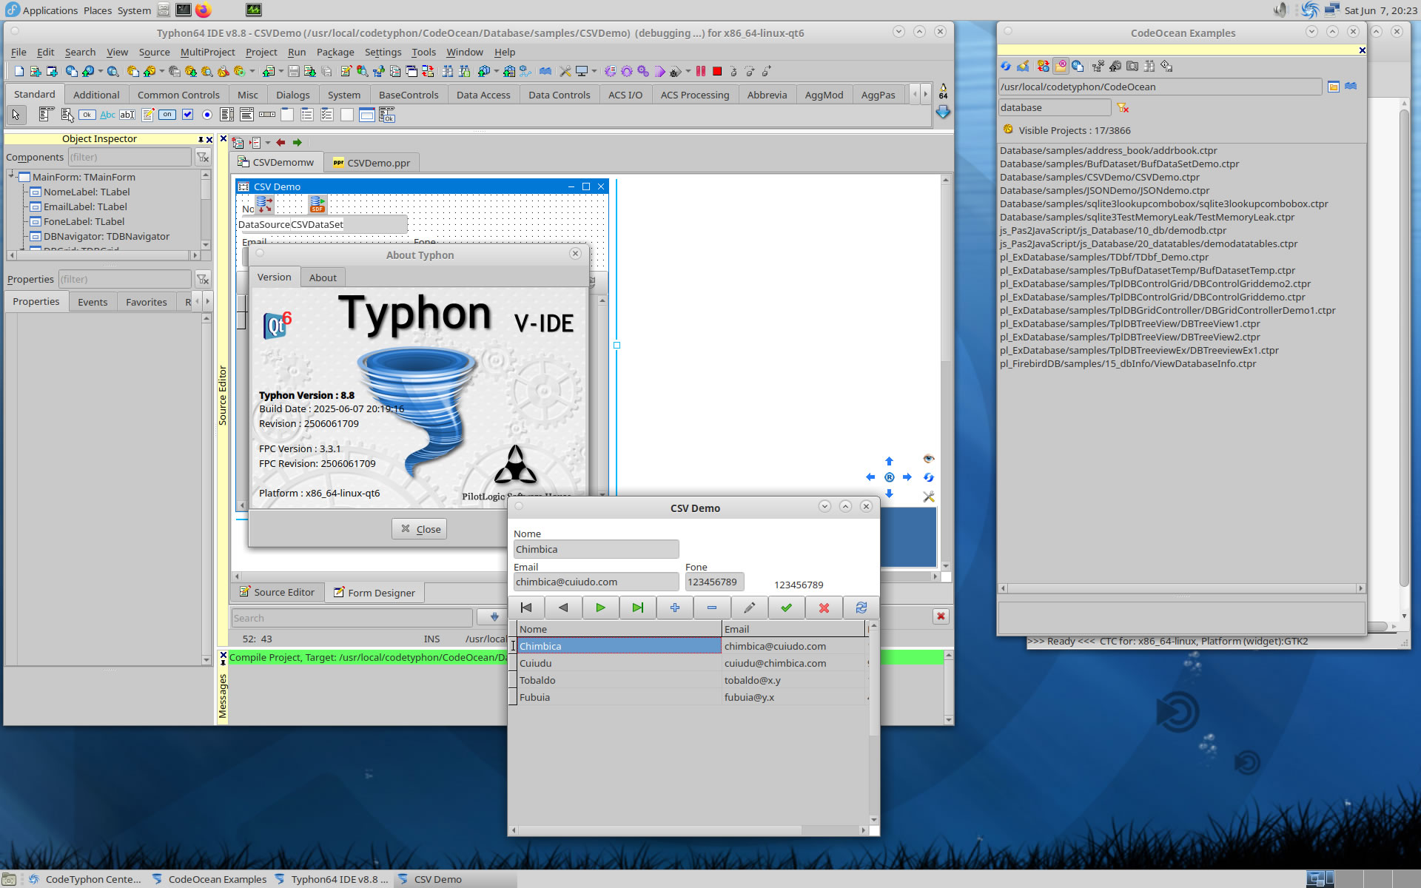The width and height of the screenshot is (1421, 888).
Task: Select the TLabel (Abc) component in the palette
Action: click(x=107, y=115)
